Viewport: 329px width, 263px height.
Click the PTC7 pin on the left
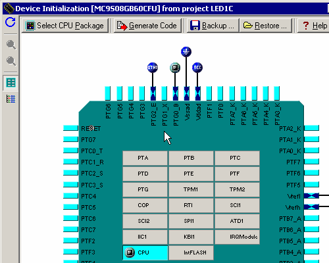point(70,229)
